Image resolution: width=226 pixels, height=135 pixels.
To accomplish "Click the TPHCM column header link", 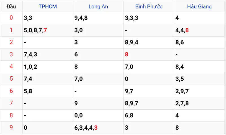I will 47,6.
